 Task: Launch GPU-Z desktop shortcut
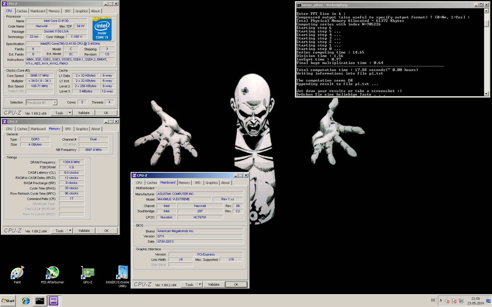(x=88, y=275)
